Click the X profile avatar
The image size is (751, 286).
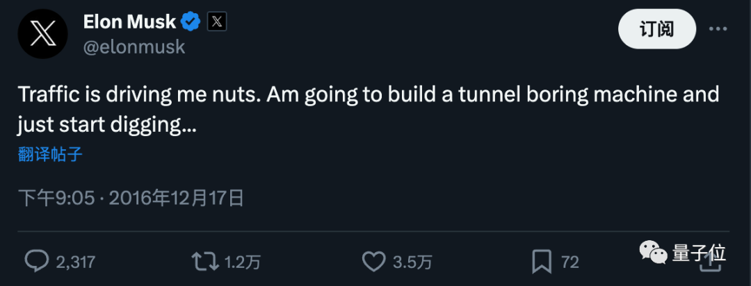point(42,34)
